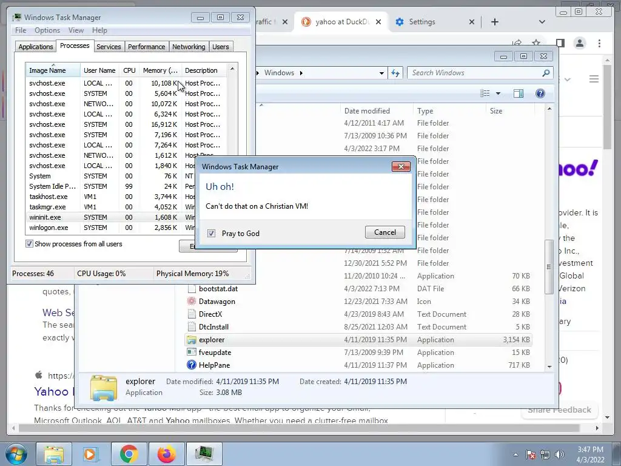Check the Pray to God checkbox
The height and width of the screenshot is (466, 621).
(211, 234)
